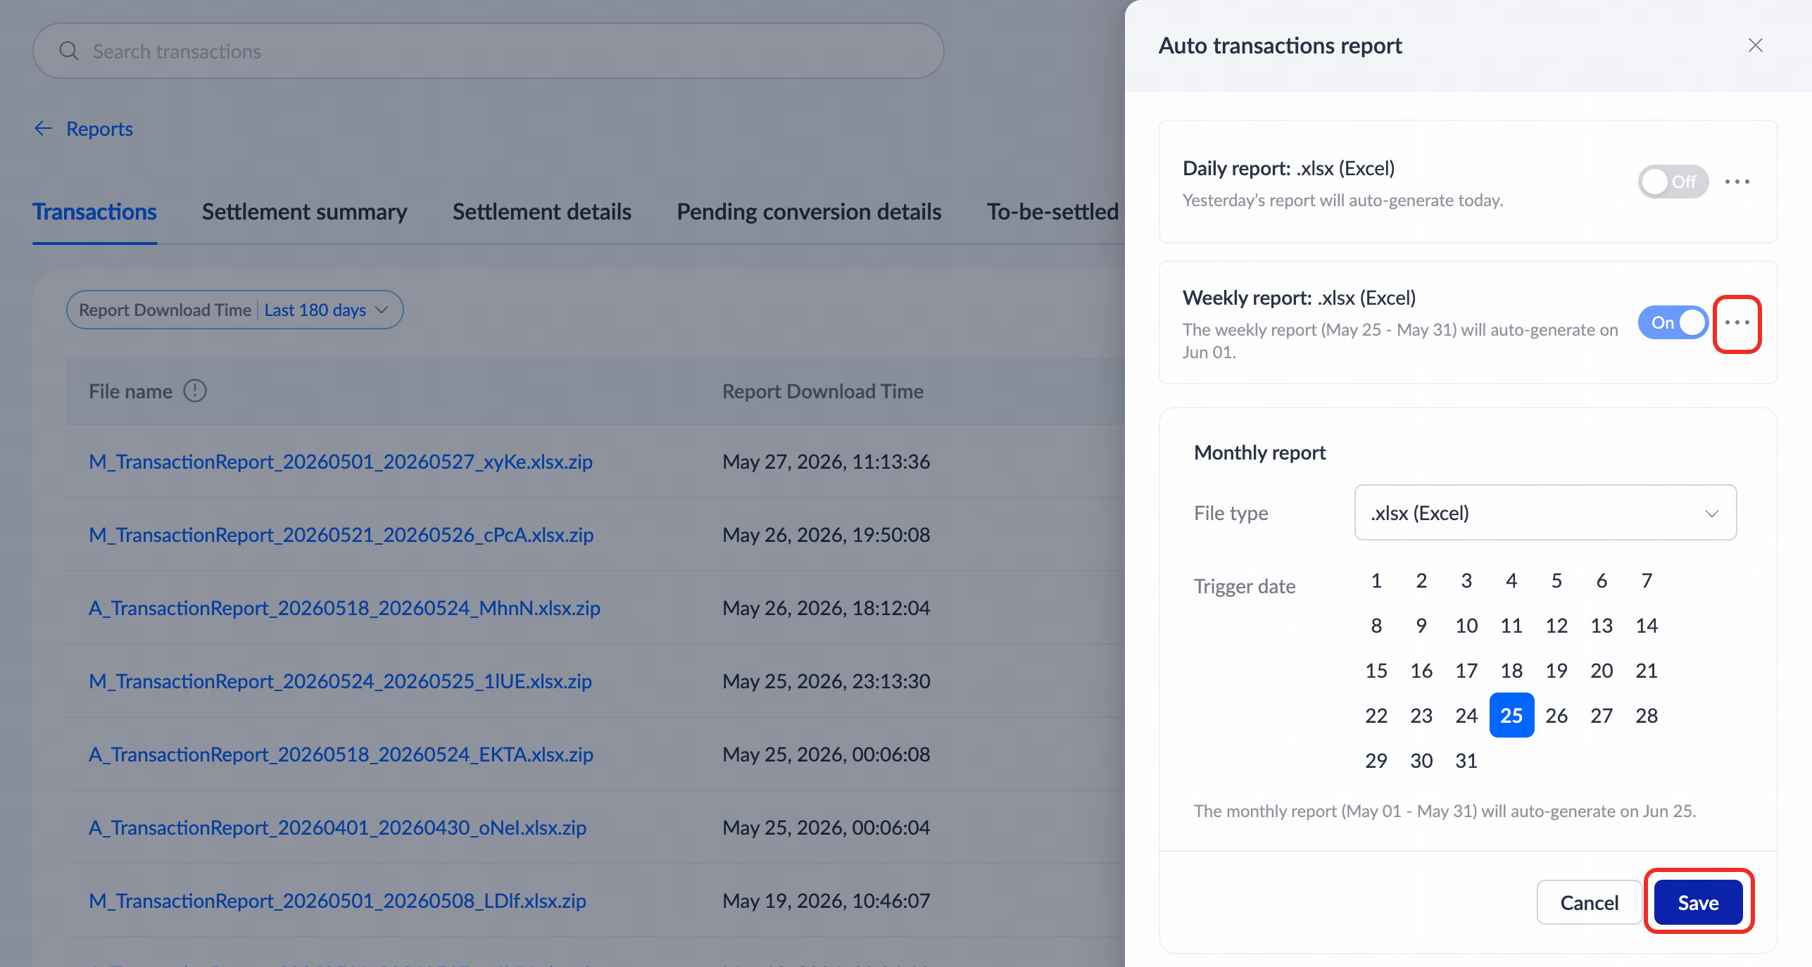The width and height of the screenshot is (1812, 967).
Task: Select trigger date 19
Action: click(1556, 671)
